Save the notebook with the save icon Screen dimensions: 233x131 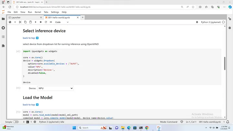pyautogui.click(x=10, y=22)
